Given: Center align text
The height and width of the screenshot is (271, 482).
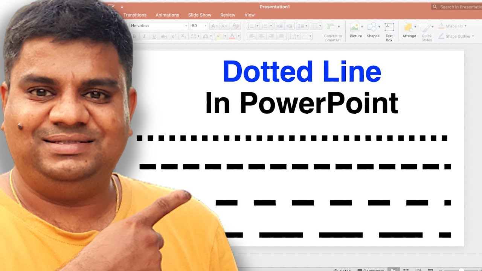Looking at the screenshot, I should click(x=261, y=37).
